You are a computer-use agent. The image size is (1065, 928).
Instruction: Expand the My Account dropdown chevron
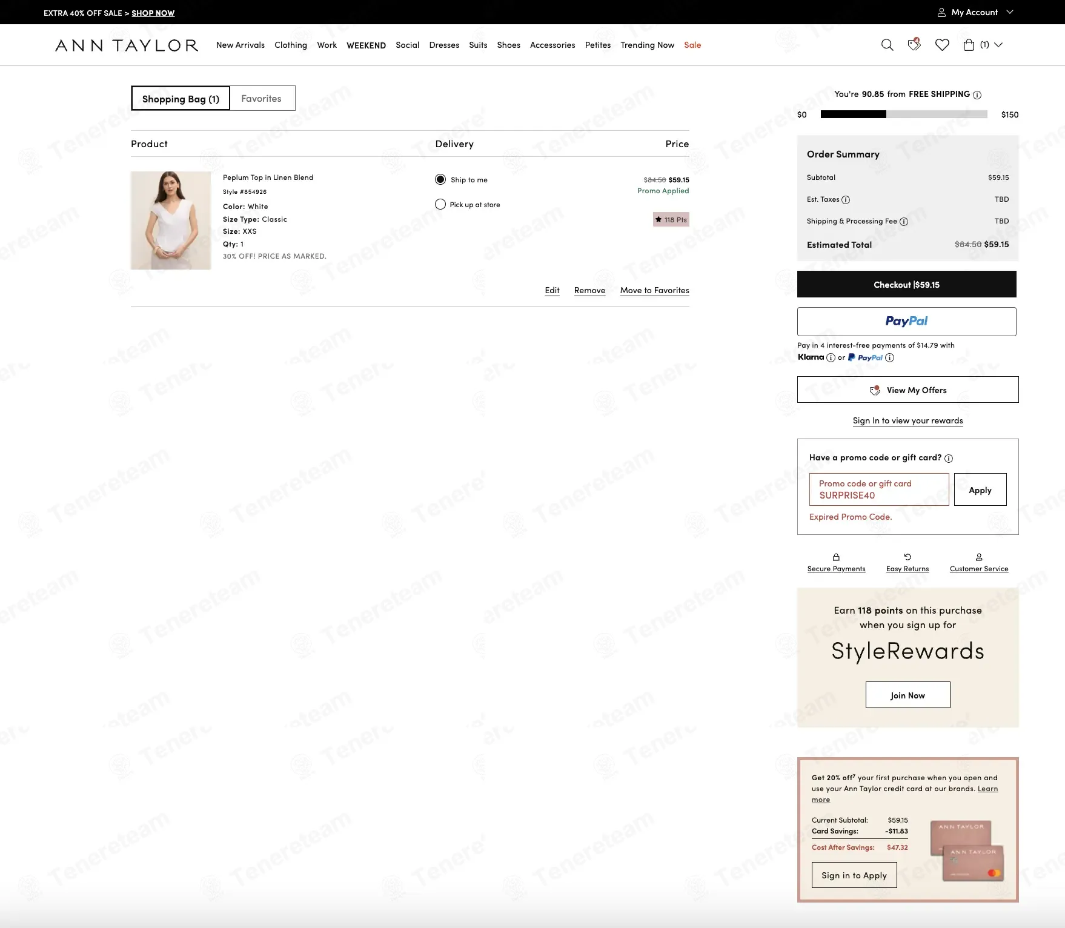(1009, 12)
